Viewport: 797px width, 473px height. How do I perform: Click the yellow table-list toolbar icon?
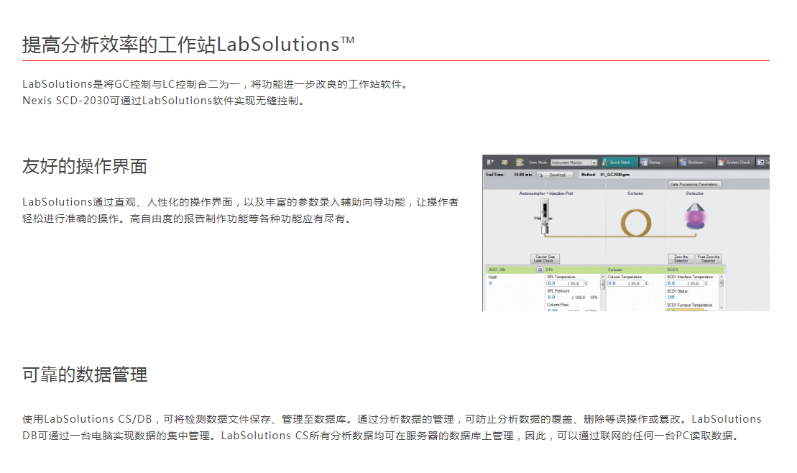(520, 162)
